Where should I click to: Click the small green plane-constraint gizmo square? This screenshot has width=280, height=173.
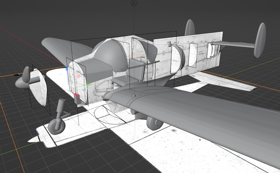click(x=72, y=82)
